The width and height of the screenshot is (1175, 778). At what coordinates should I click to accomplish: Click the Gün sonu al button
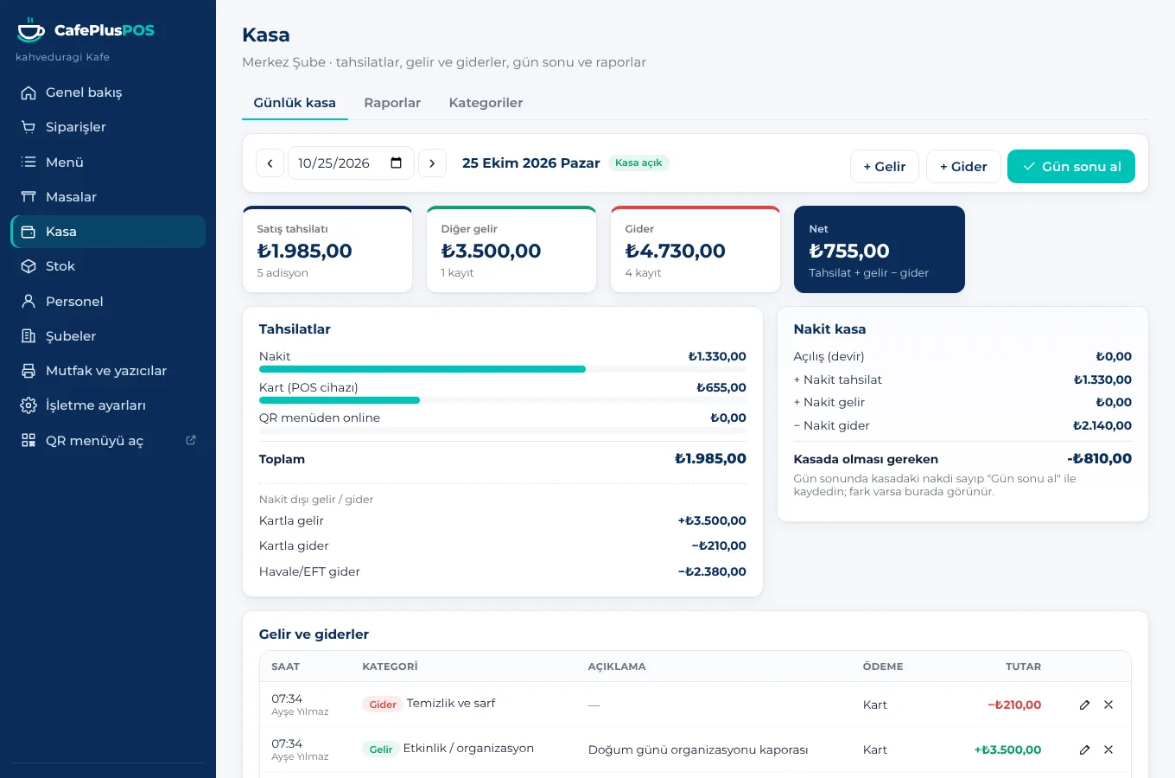point(1071,167)
